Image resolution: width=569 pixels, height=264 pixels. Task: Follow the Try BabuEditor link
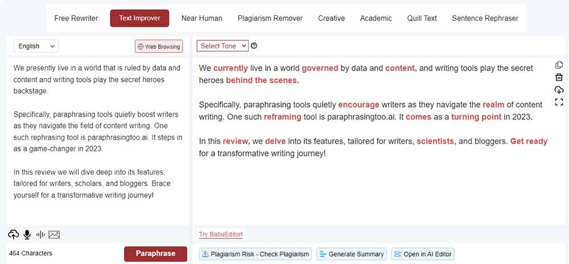221,234
